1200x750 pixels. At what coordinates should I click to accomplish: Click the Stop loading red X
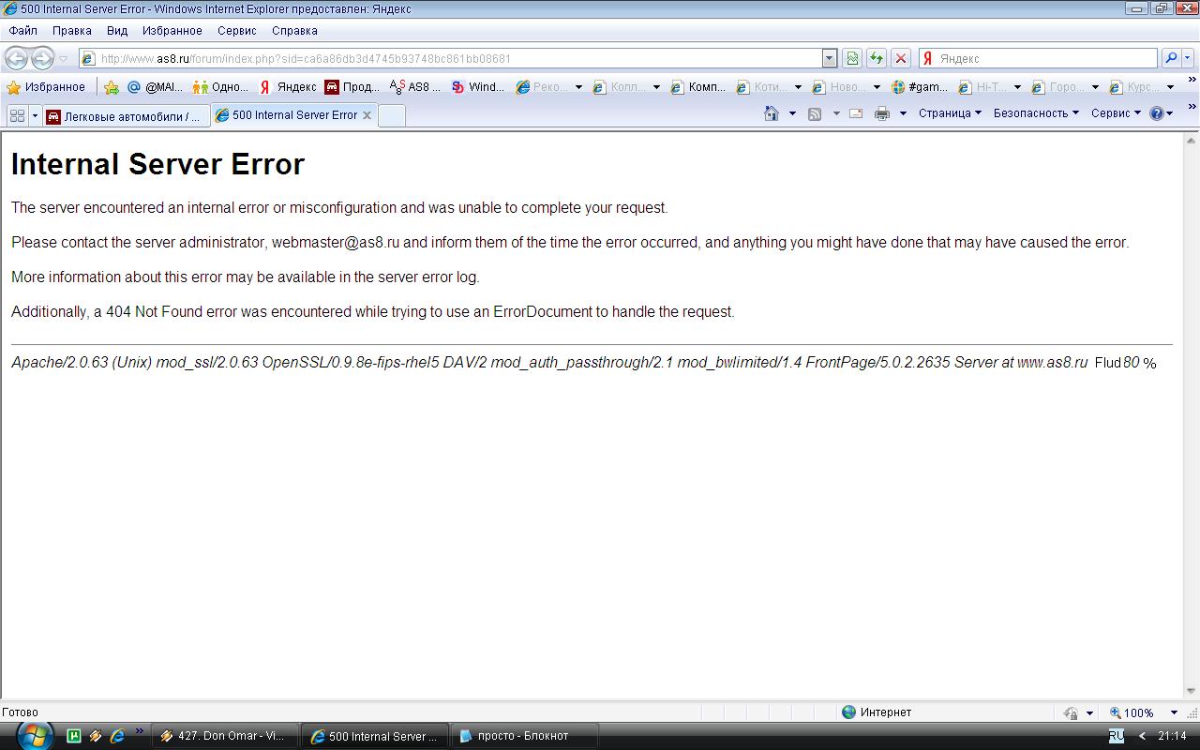[x=900, y=58]
